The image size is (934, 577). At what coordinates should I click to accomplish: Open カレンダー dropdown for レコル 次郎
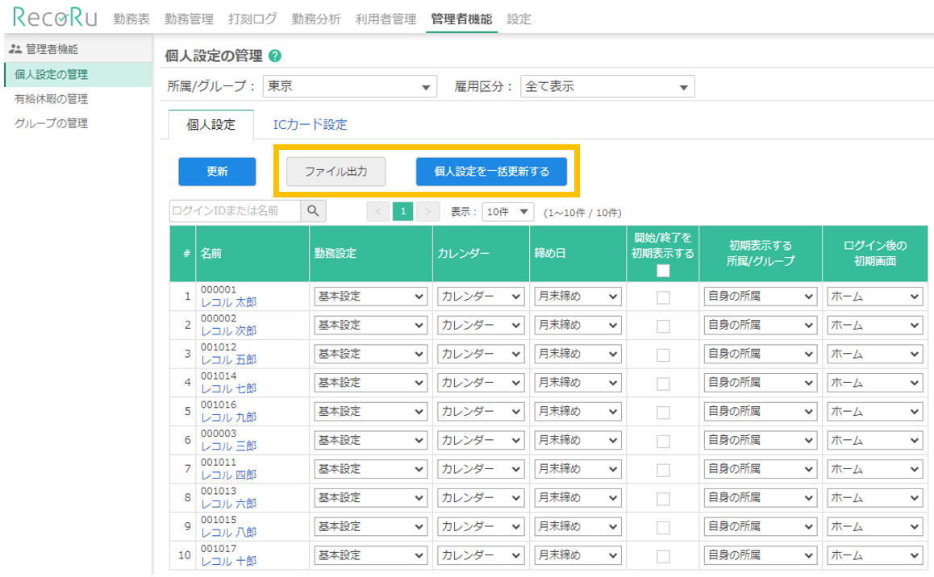[x=481, y=326]
